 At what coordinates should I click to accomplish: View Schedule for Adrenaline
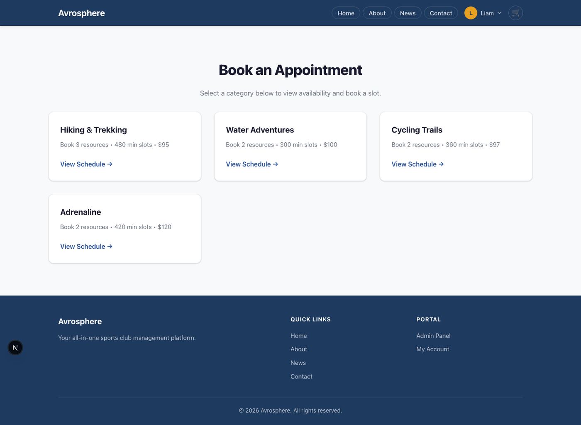(86, 247)
